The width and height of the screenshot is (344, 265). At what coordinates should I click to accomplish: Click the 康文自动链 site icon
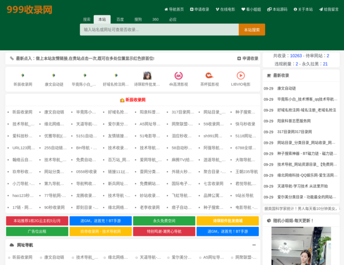53,76
